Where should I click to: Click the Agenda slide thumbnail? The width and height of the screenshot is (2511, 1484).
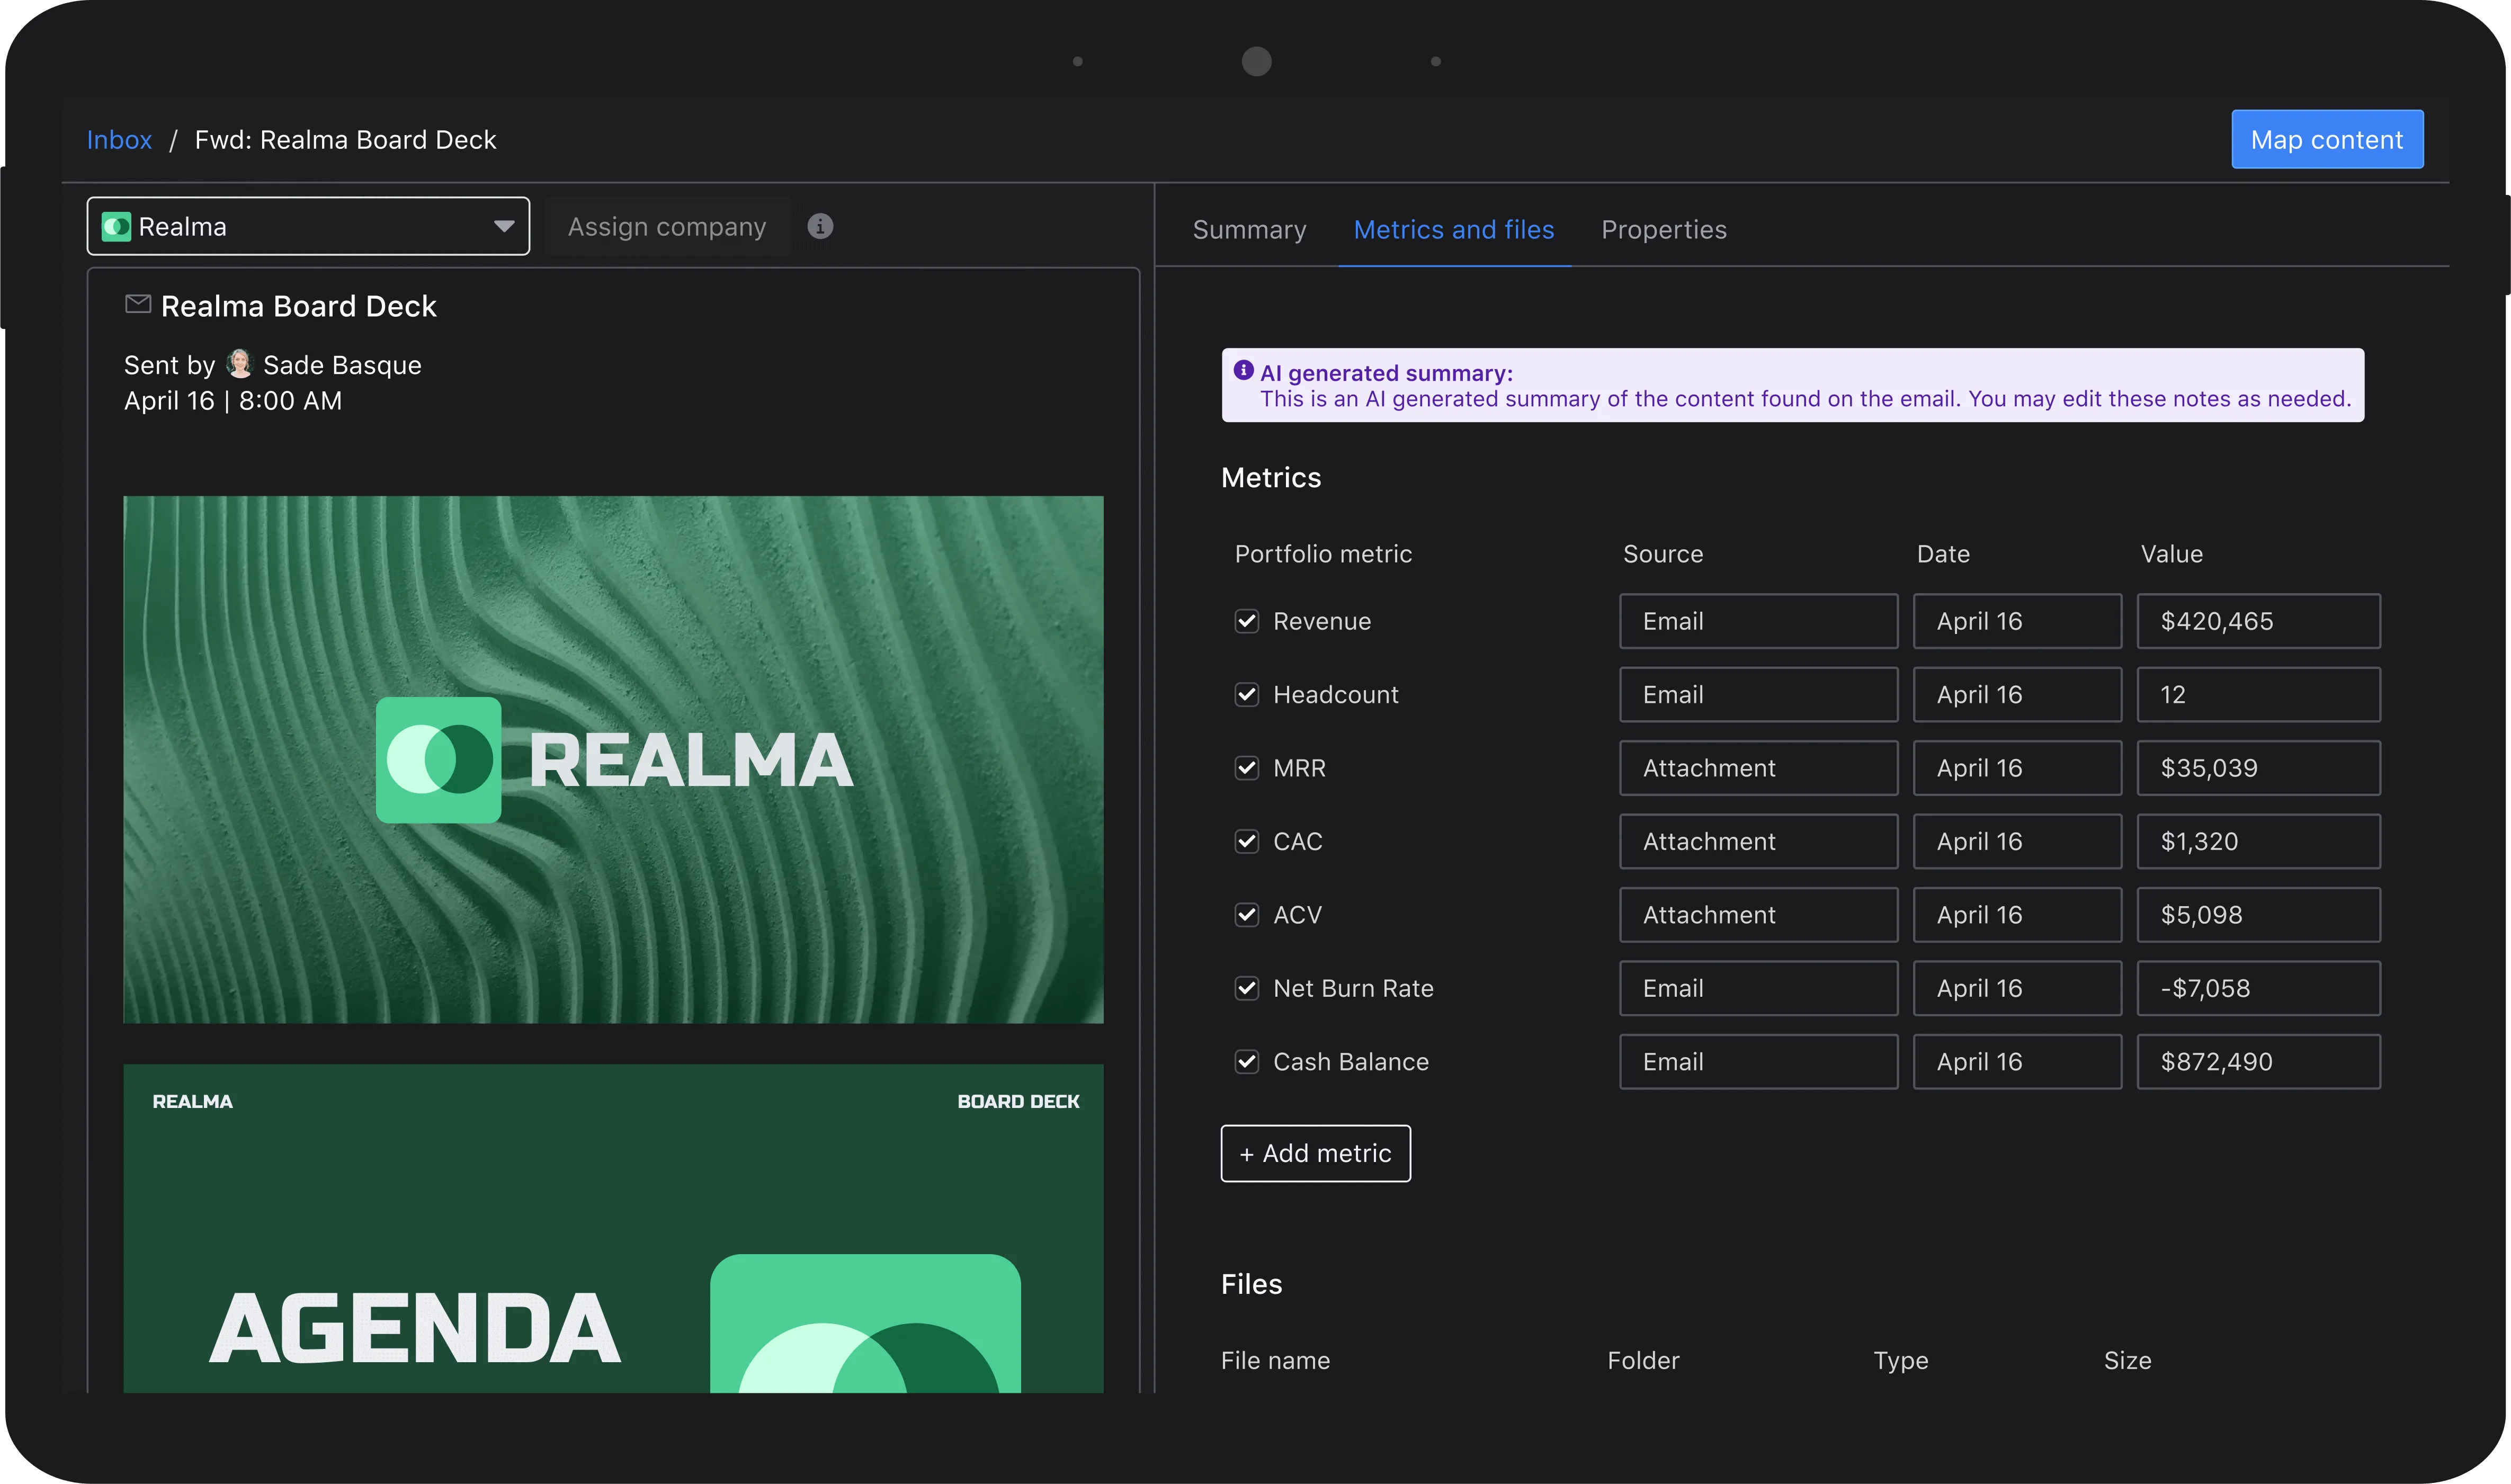(x=613, y=1228)
